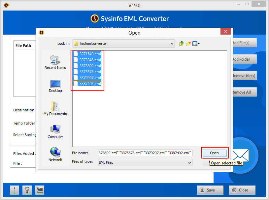Open the Files of type dropdown
Viewport: 269px width, 200px height.
pos(190,162)
